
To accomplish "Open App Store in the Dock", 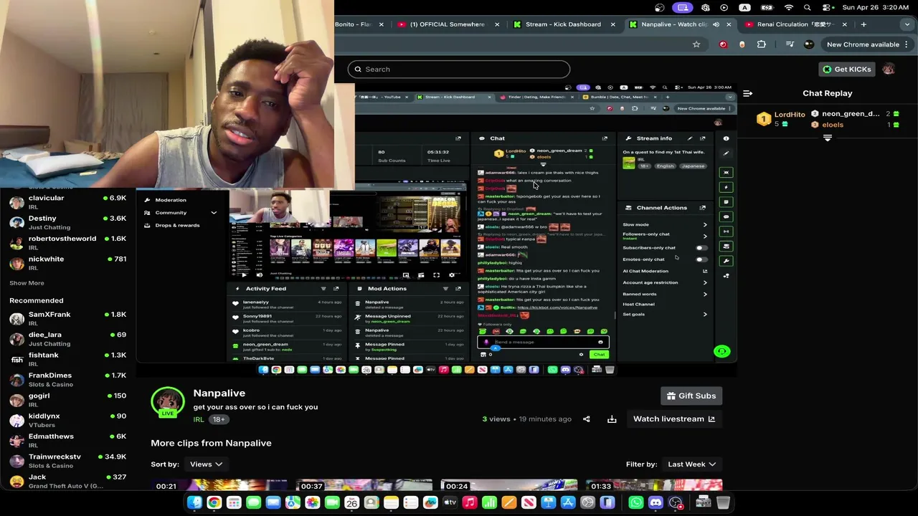I will tap(568, 503).
